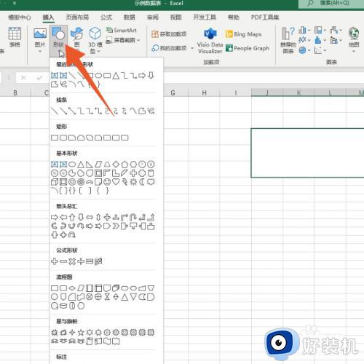Select the down arrow in recently used shapes
364x364 pixels.
151,75
